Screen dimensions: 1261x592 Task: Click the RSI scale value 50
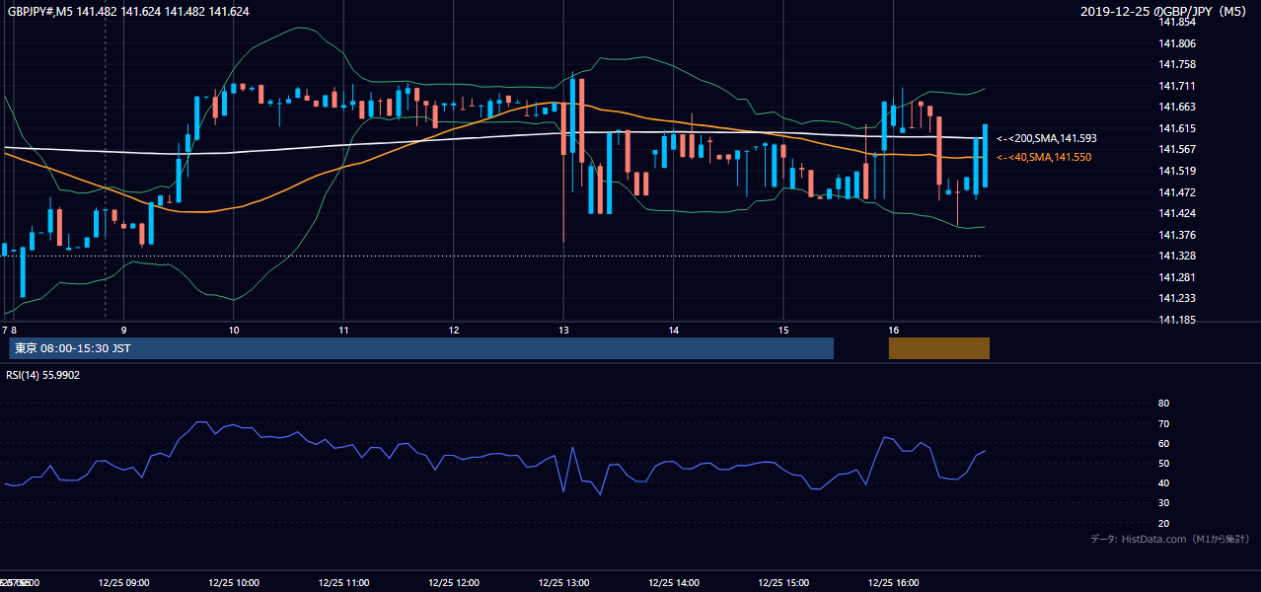point(1163,463)
